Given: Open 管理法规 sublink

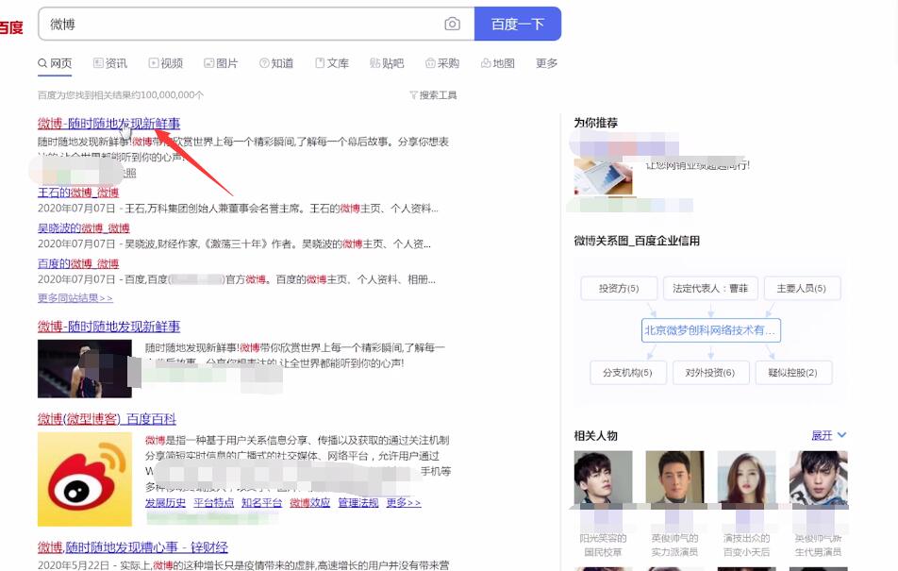Looking at the screenshot, I should click(x=358, y=503).
